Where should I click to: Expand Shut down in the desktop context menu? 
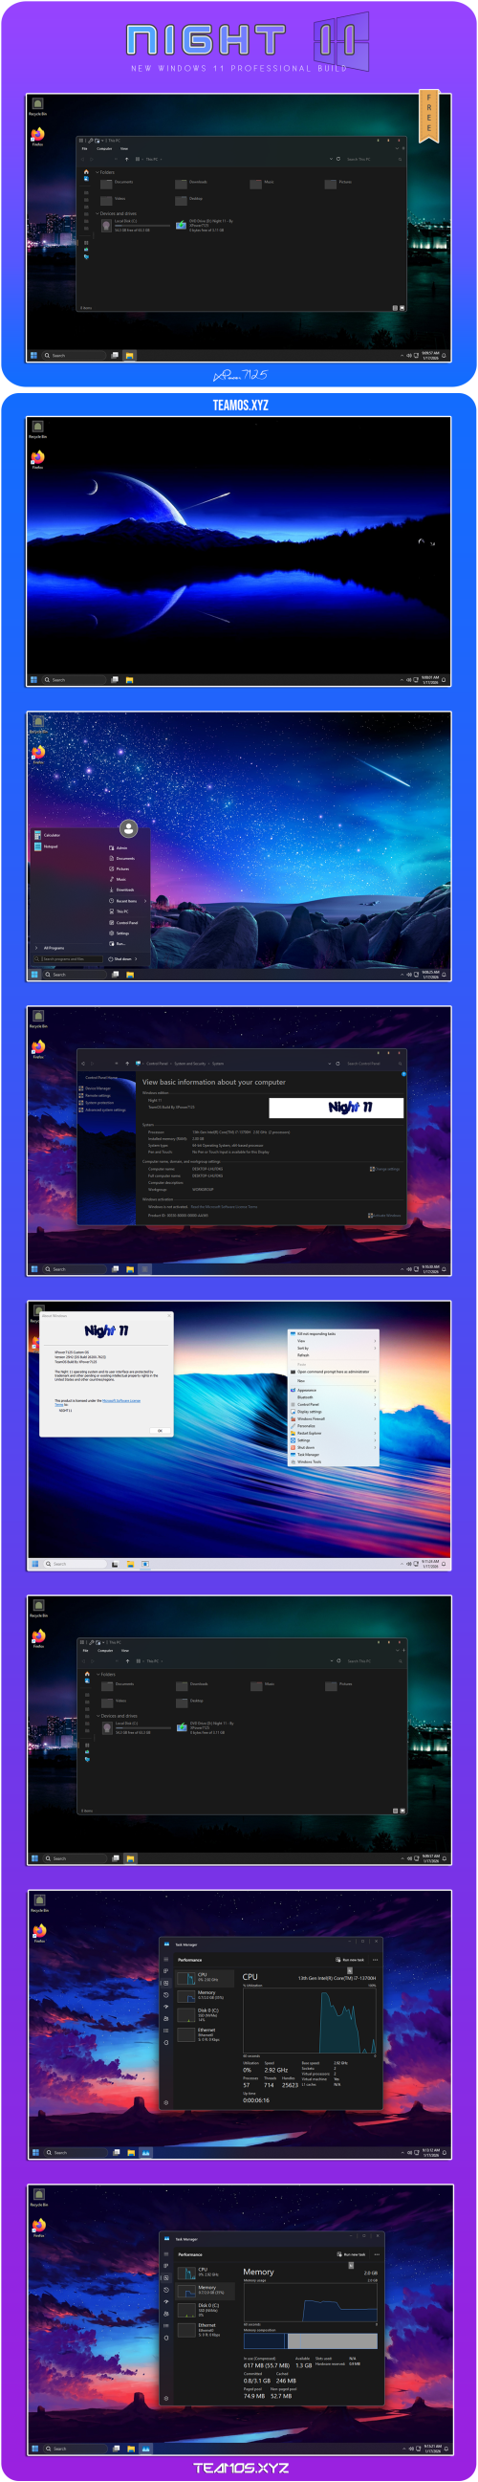[334, 1447]
